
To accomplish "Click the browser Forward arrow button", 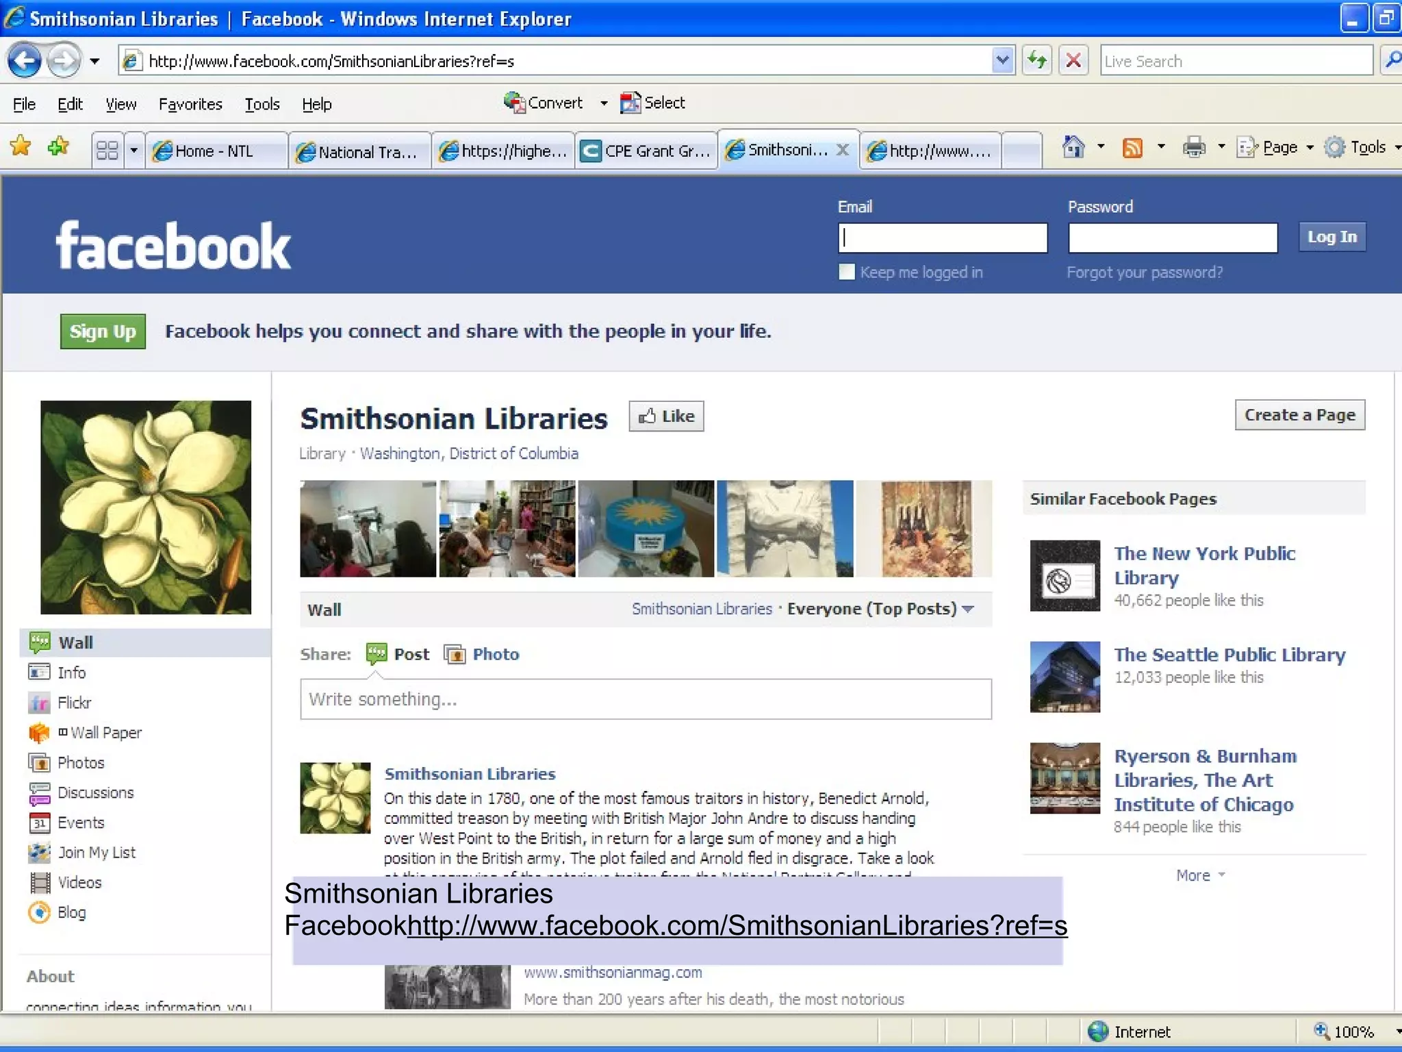I will (65, 61).
